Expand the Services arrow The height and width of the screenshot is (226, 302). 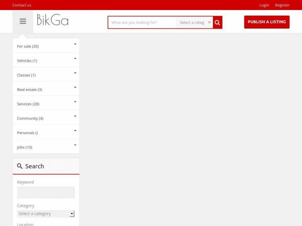point(75,102)
